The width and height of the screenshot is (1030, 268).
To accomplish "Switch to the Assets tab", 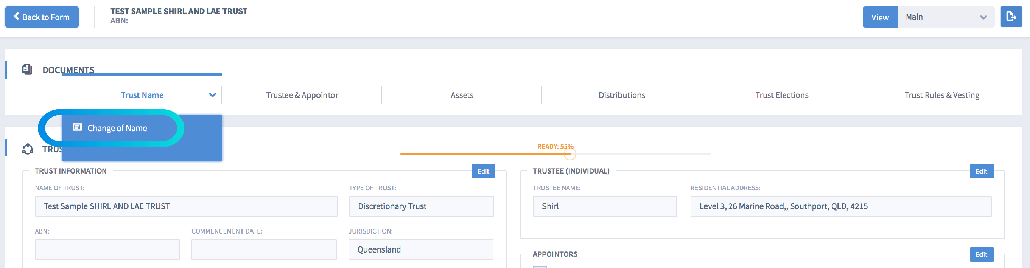I will 462,95.
